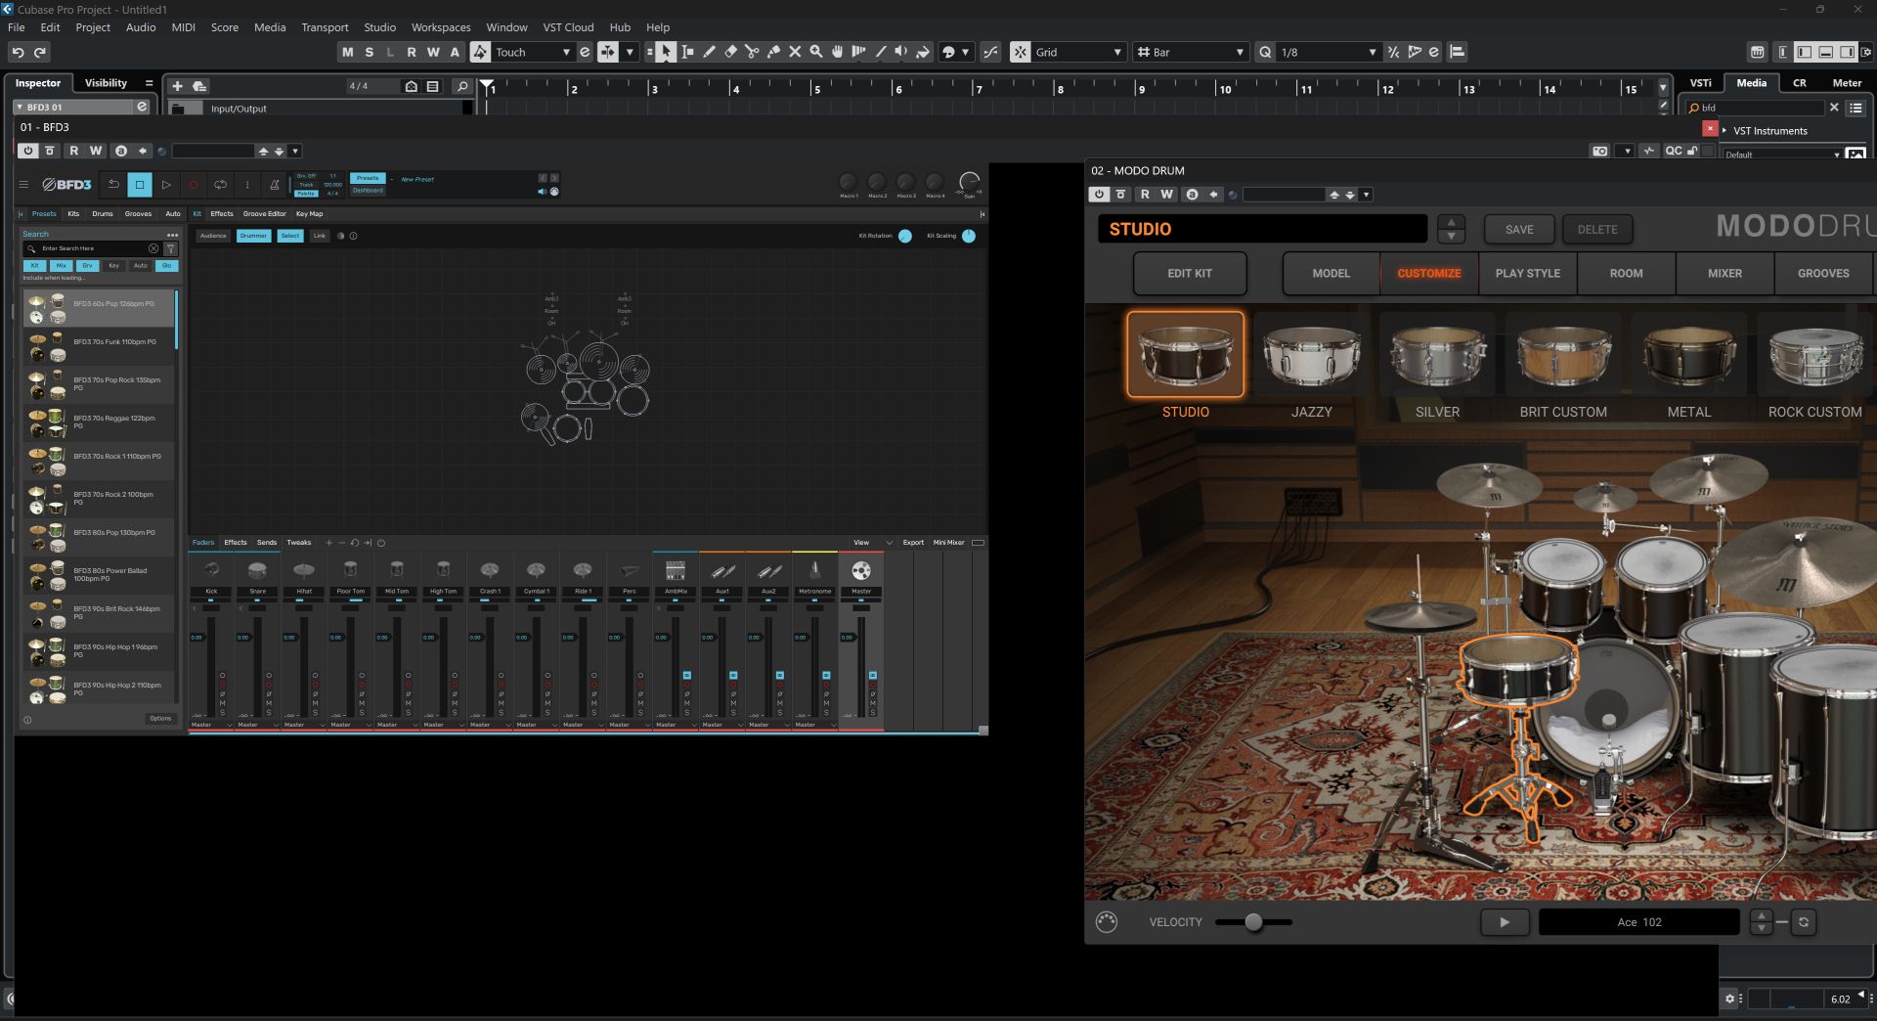Bypass MODO DRUM with its power button

pos(1099,195)
